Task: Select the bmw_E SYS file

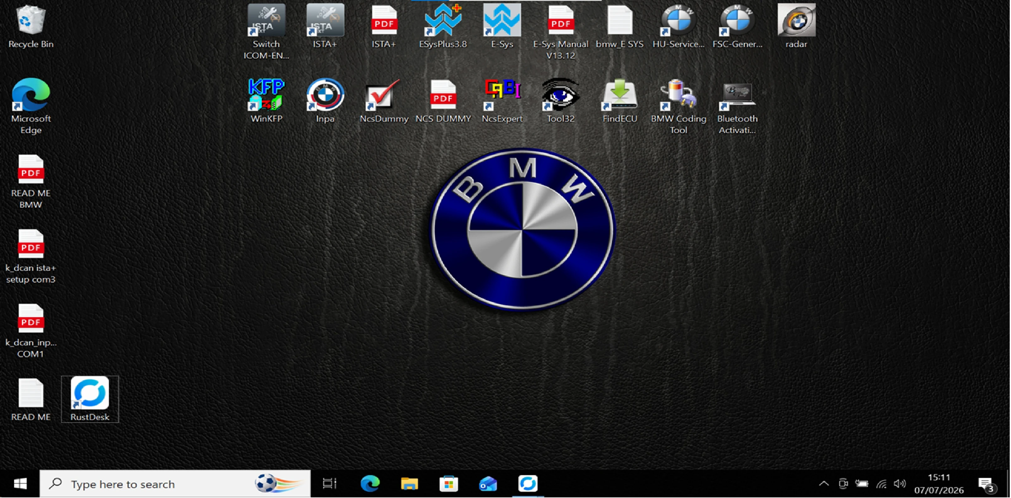Action: coord(620,27)
